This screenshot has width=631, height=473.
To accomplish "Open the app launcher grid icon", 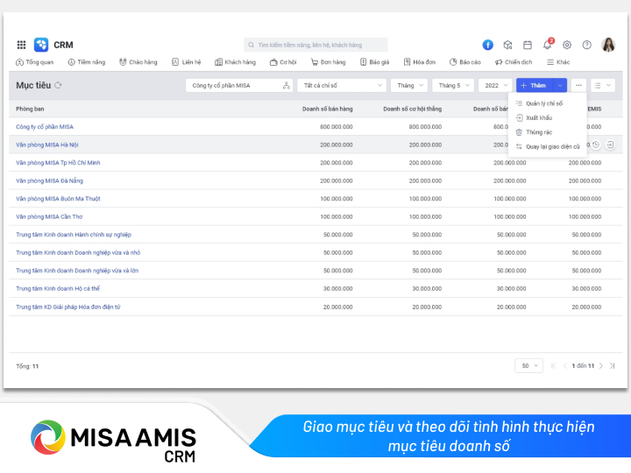I will click(21, 45).
